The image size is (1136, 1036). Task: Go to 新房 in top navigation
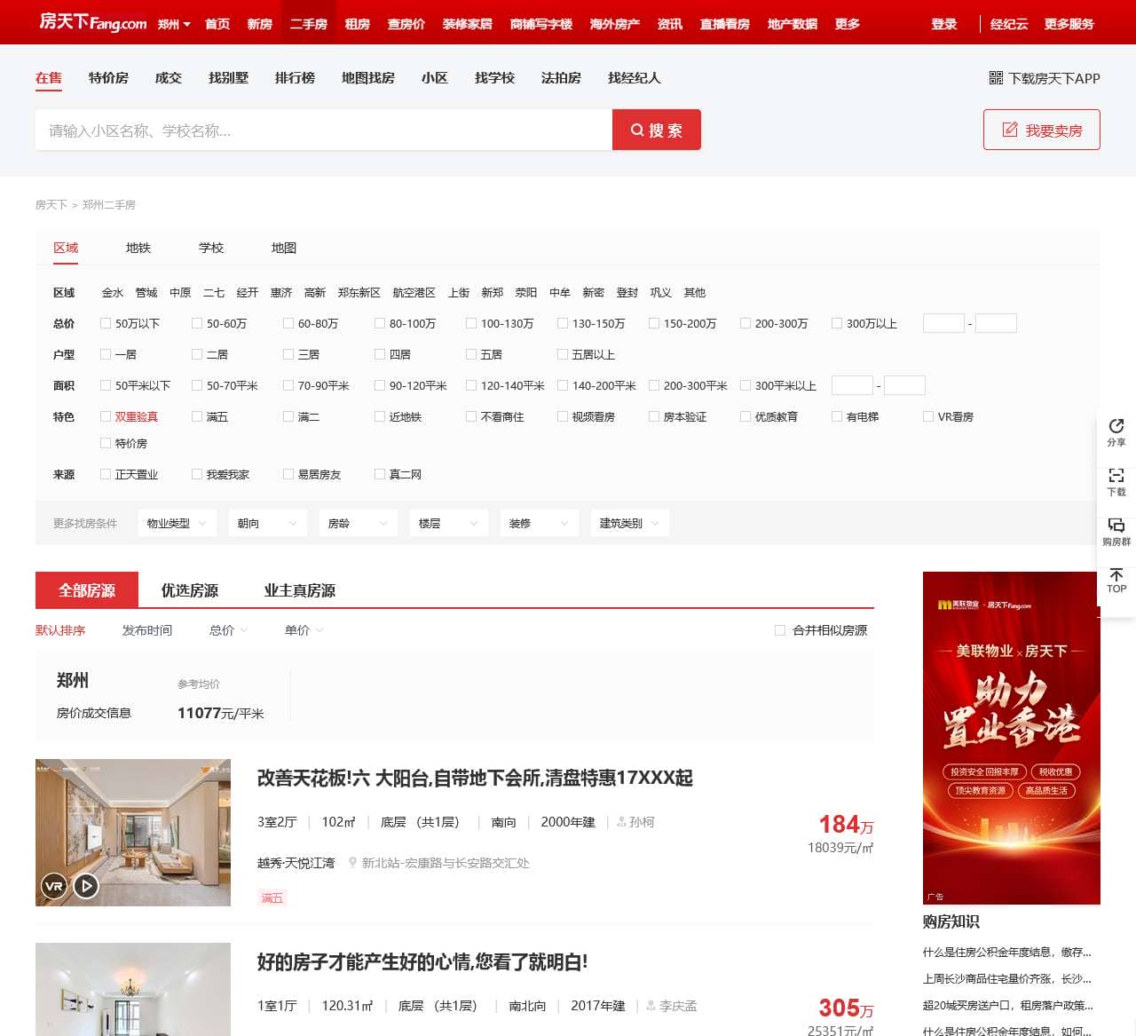coord(260,24)
